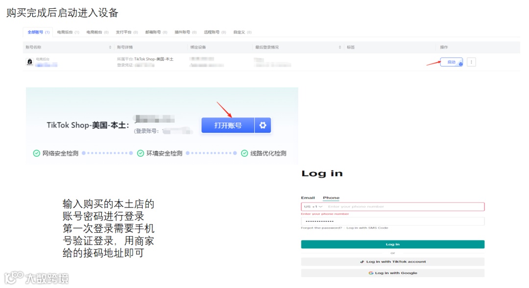
Task: Open the three-dot more menu beside 启动
Action: tap(471, 62)
